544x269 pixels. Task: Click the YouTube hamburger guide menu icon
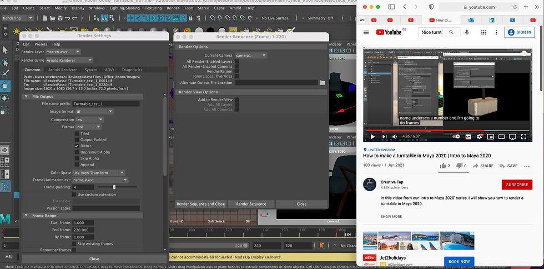point(366,32)
